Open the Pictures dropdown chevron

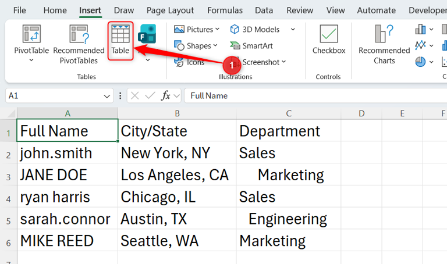(217, 29)
